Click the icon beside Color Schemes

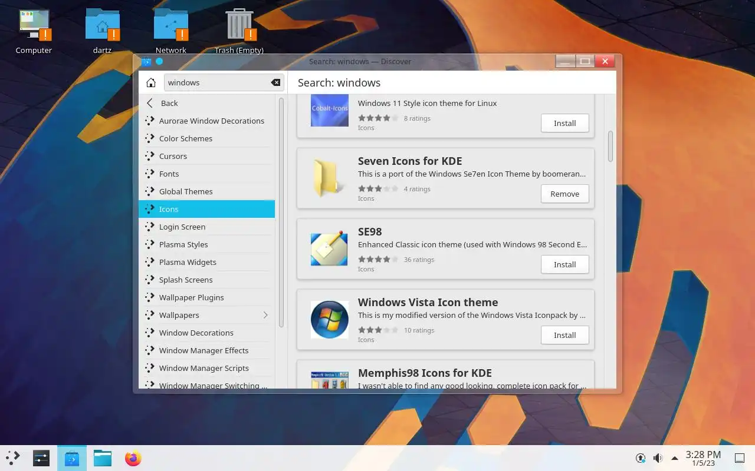tap(150, 138)
